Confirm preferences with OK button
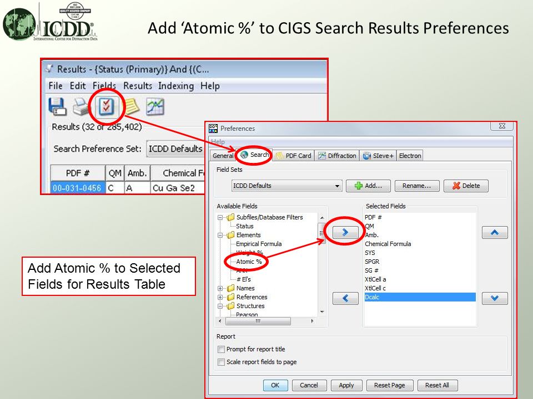 click(x=275, y=385)
